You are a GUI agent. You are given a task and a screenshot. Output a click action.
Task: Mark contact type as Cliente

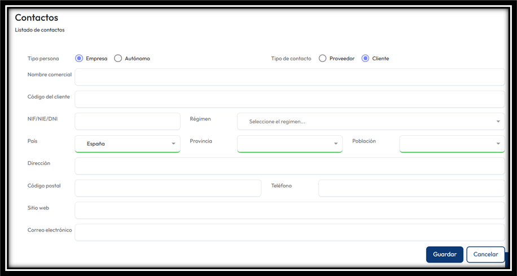tap(365, 59)
